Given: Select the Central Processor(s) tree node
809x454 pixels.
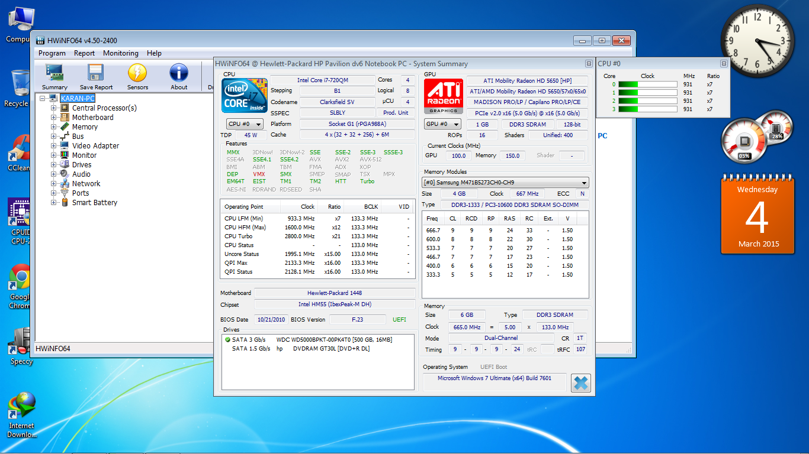Looking at the screenshot, I should 104,108.
